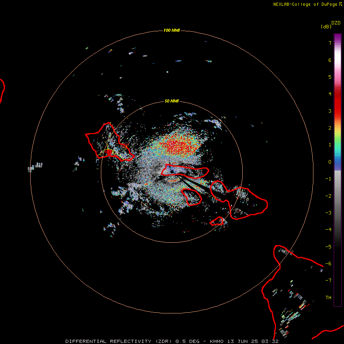Click the [dB] unit label

[326, 27]
